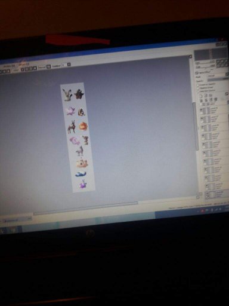Open the stabilizer value dropdown on toolbar
The height and width of the screenshot is (306, 229).
[x=64, y=65]
